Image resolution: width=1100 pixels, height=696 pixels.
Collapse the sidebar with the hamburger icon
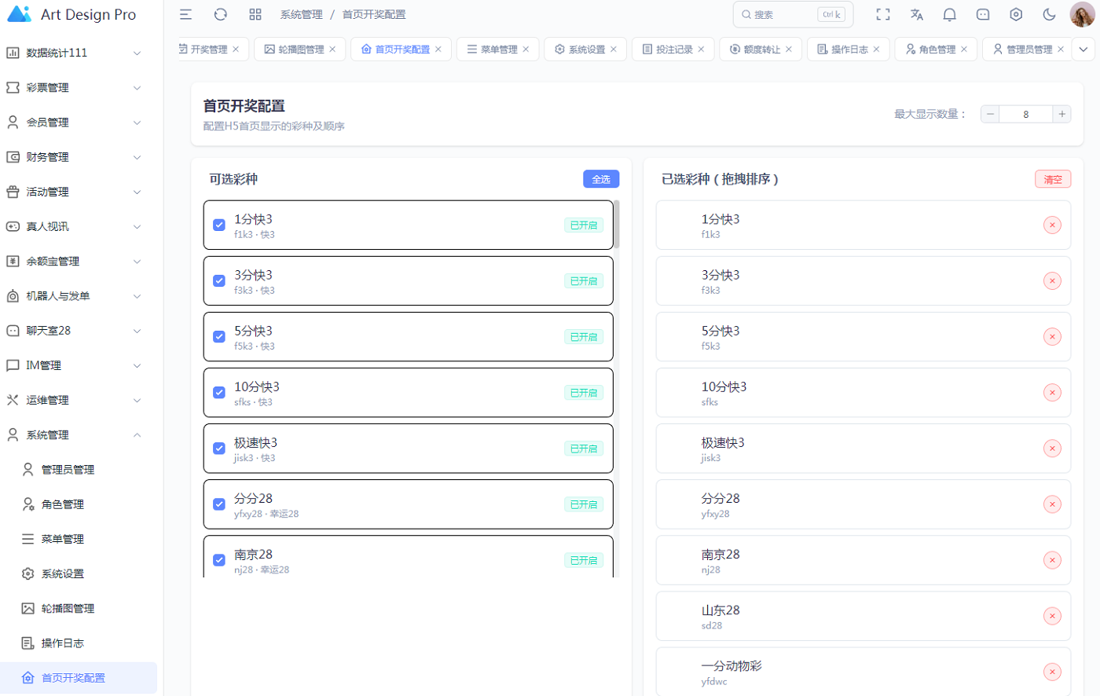click(185, 14)
